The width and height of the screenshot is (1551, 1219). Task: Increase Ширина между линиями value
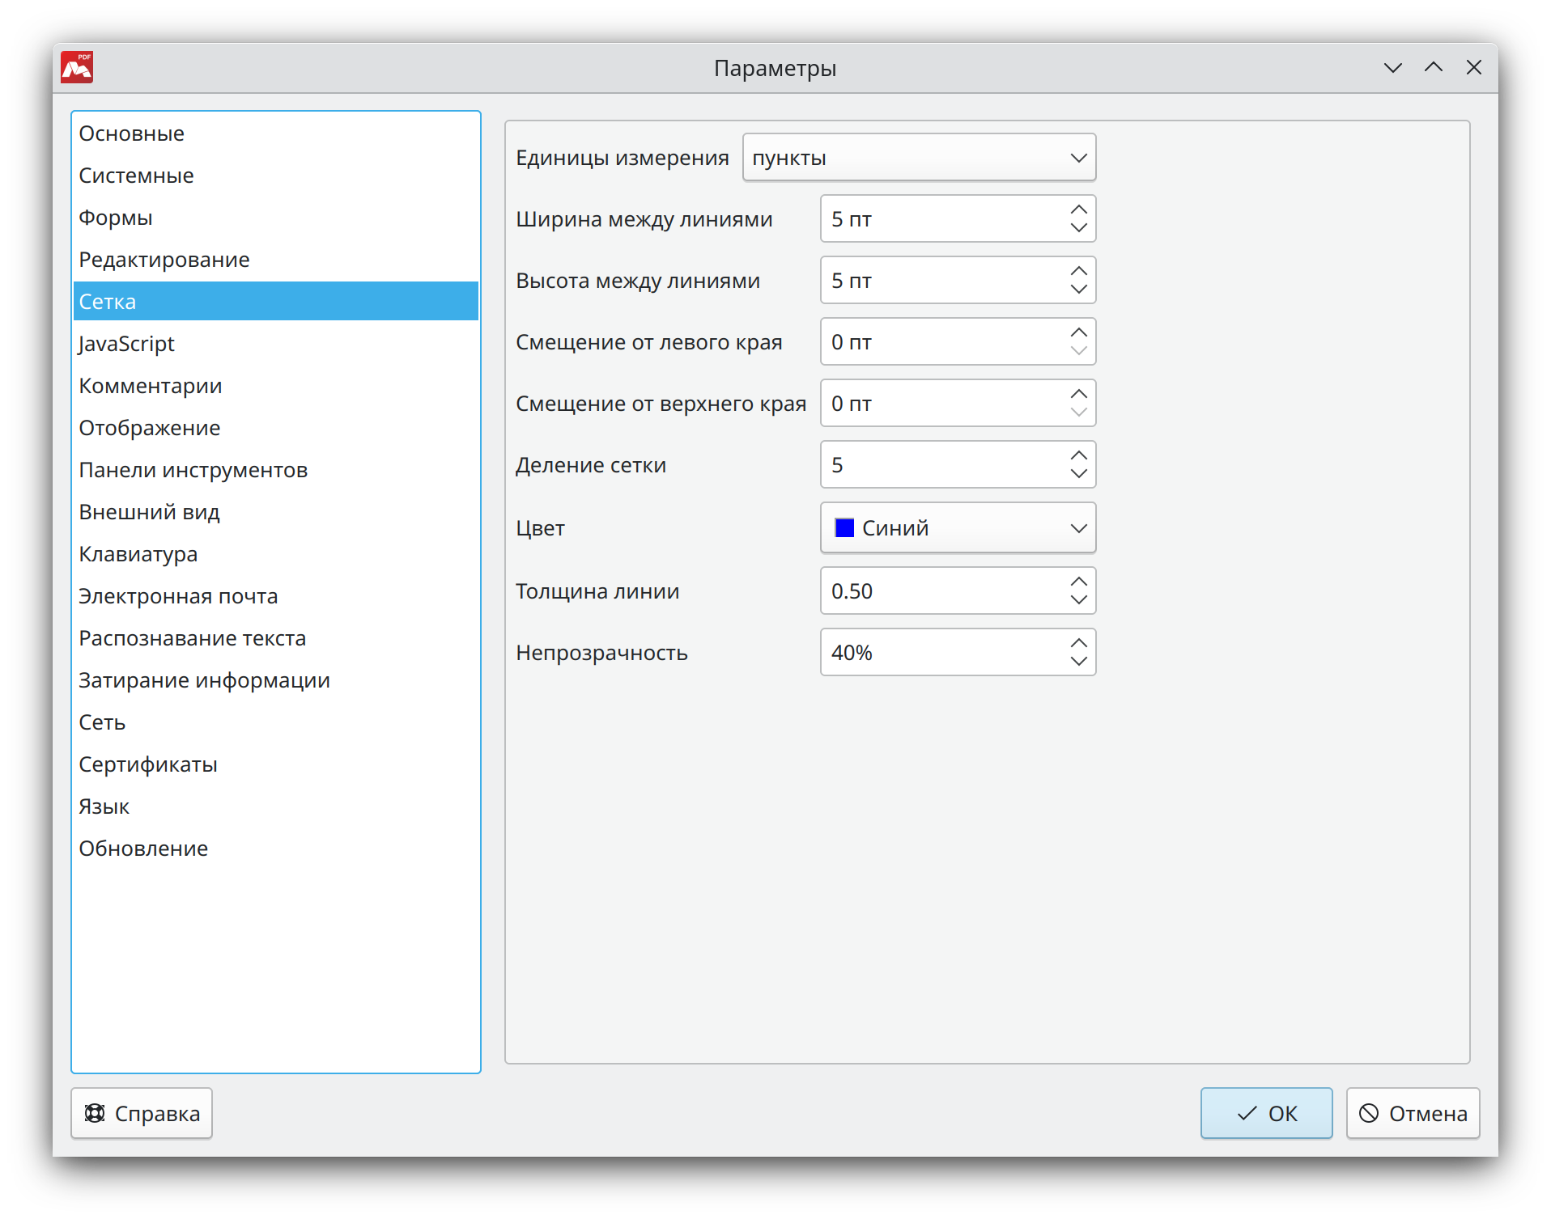(x=1078, y=210)
